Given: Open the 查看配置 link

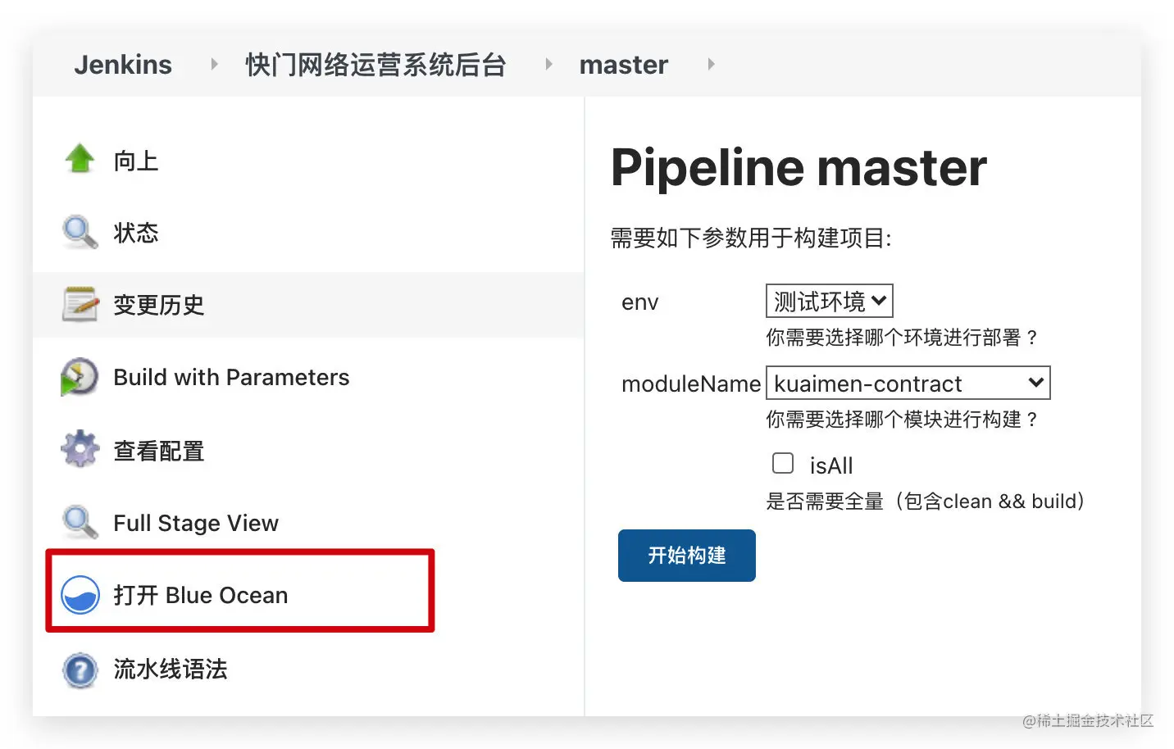Looking at the screenshot, I should pos(159,451).
